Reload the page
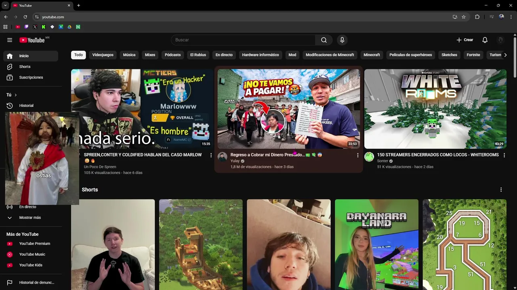The height and width of the screenshot is (290, 517). [x=25, y=17]
